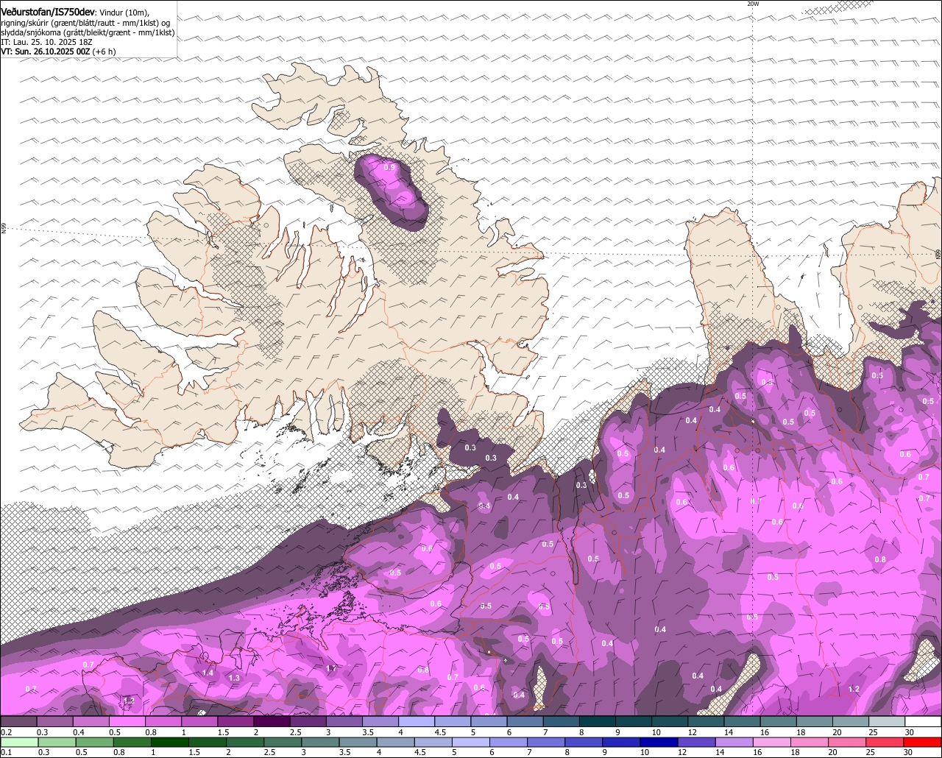Click the 0.9 value in the northern snow patch
Image resolution: width=942 pixels, height=758 pixels.
(x=389, y=168)
